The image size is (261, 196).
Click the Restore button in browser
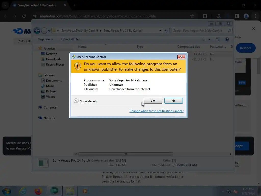(245, 48)
